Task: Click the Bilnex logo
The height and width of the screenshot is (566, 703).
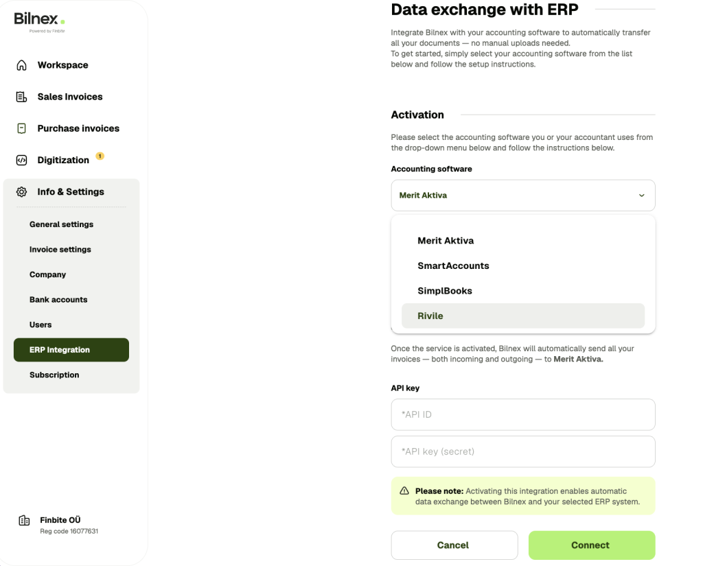Action: click(x=40, y=21)
